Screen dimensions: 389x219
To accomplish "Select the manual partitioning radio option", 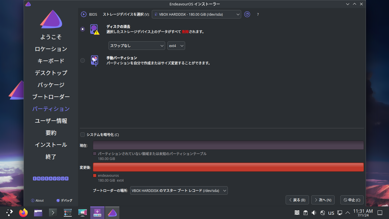I will click(x=83, y=60).
